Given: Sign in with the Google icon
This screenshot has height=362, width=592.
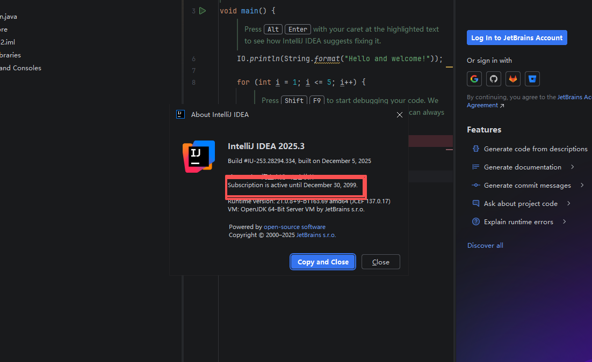Looking at the screenshot, I should tap(474, 79).
